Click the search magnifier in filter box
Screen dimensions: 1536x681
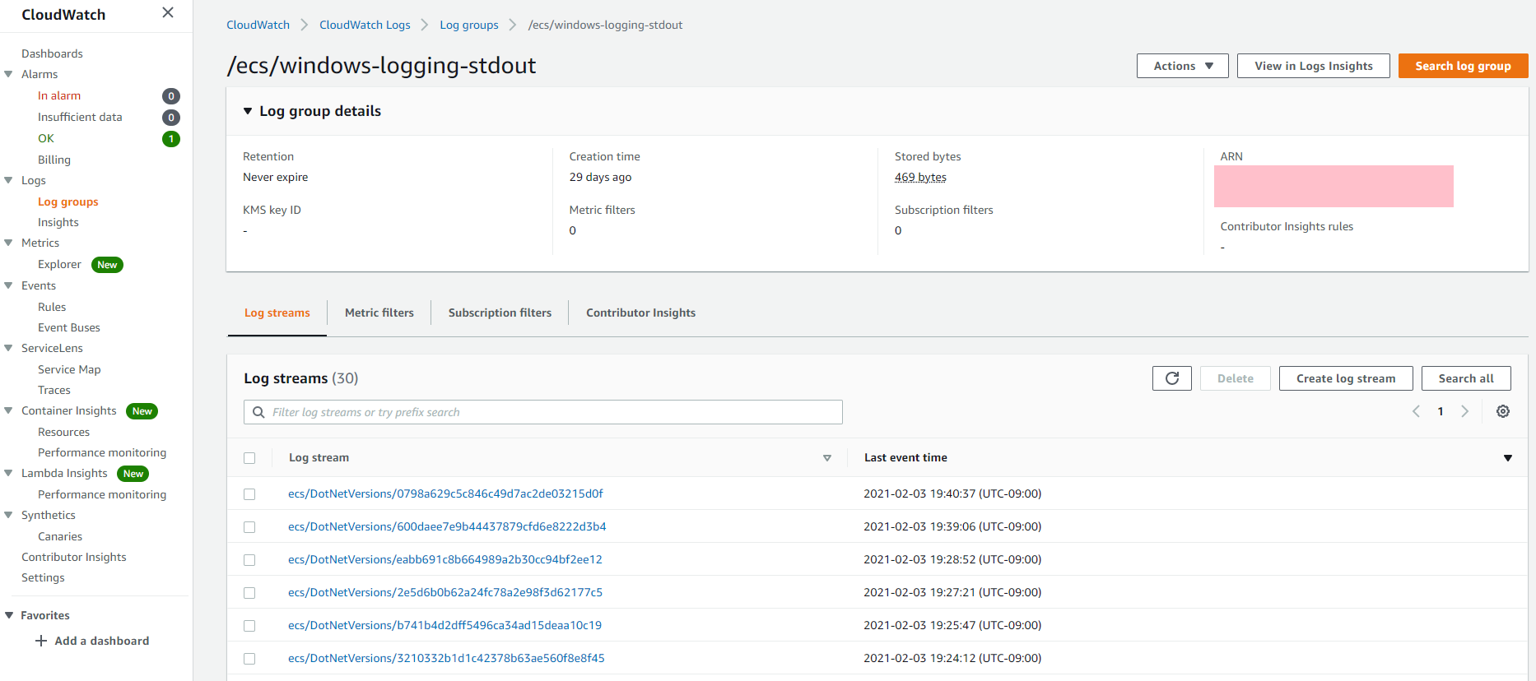(x=258, y=412)
